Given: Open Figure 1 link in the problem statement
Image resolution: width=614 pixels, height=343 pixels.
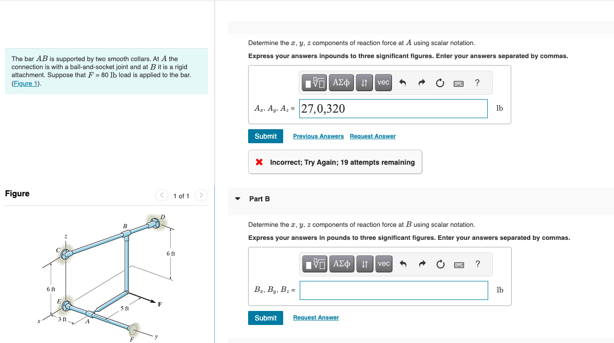Looking at the screenshot, I should click(x=25, y=82).
